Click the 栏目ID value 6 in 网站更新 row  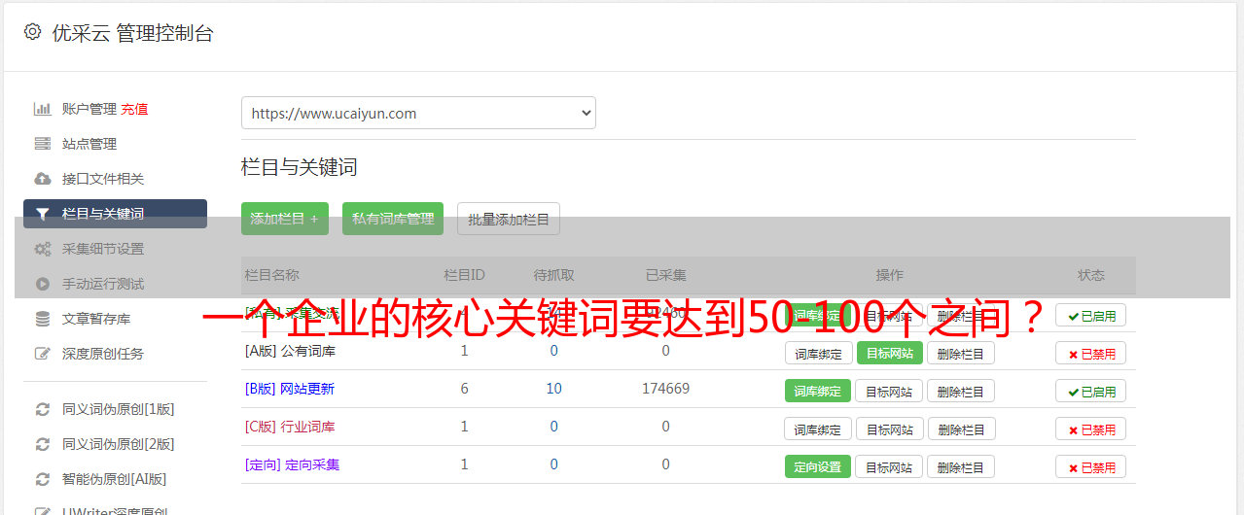click(465, 389)
